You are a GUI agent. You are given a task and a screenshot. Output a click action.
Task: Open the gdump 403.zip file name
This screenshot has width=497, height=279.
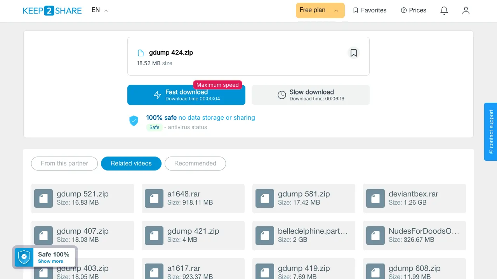coord(83,268)
